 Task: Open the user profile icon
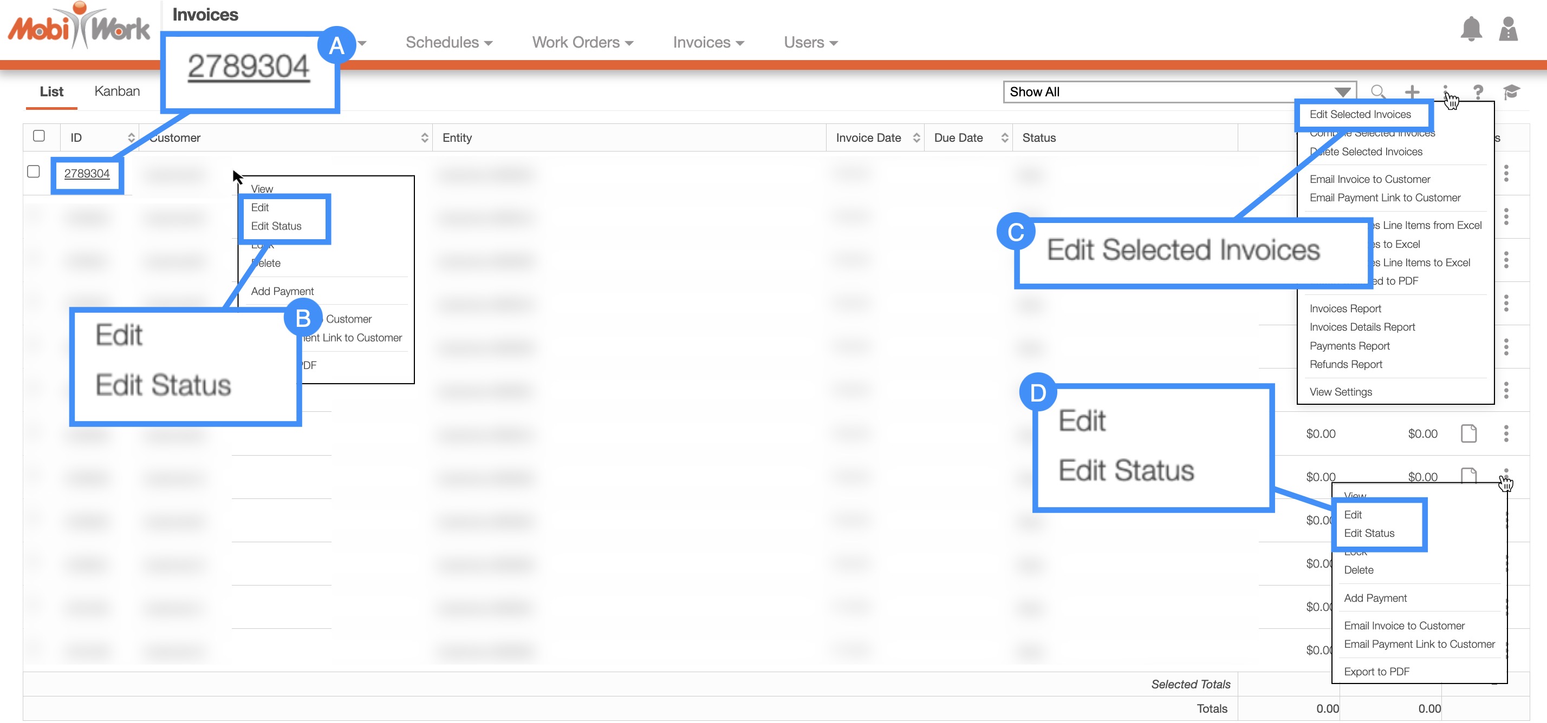pyautogui.click(x=1508, y=28)
